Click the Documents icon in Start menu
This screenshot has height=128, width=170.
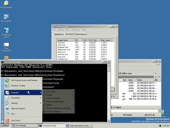(x=7, y=98)
